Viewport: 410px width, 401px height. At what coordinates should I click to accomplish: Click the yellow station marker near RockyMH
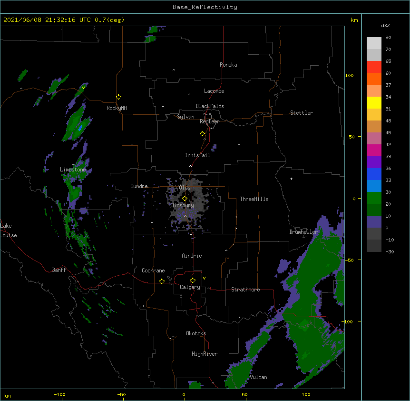[118, 97]
